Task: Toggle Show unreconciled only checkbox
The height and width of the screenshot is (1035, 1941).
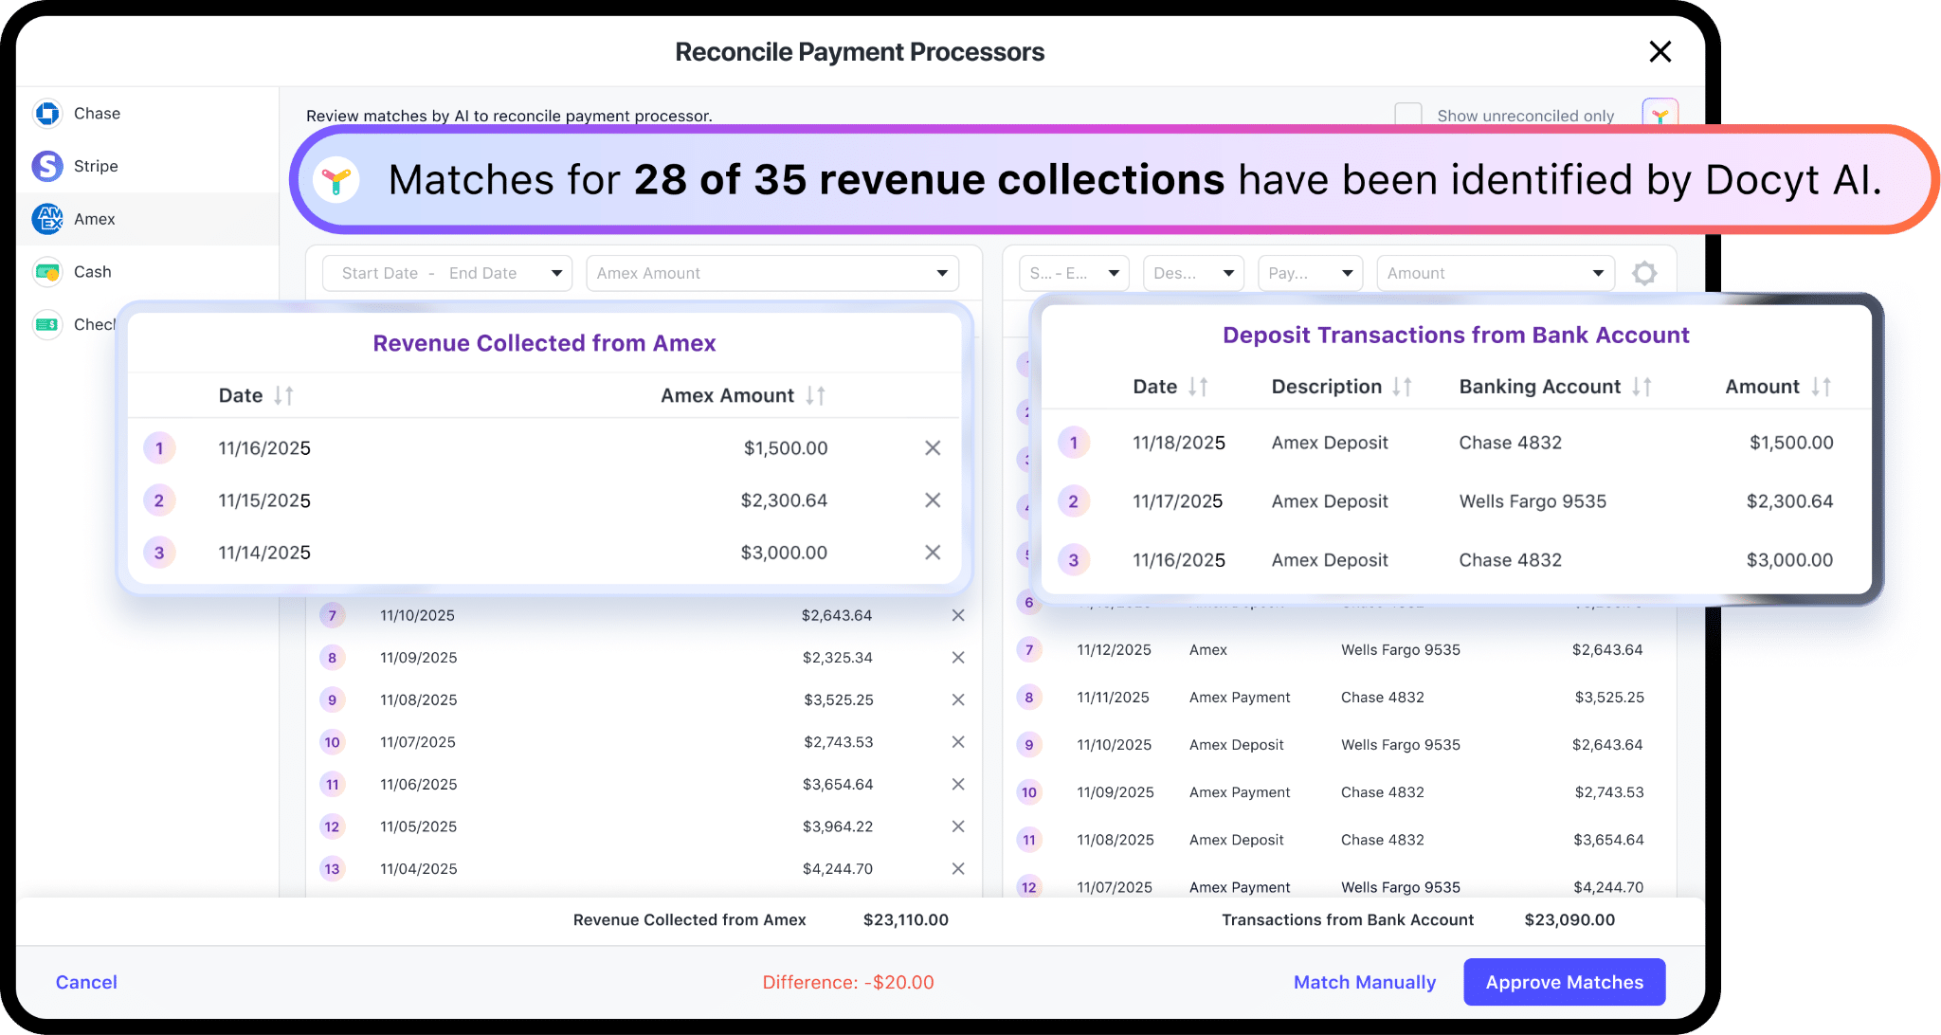Action: coord(1408,115)
